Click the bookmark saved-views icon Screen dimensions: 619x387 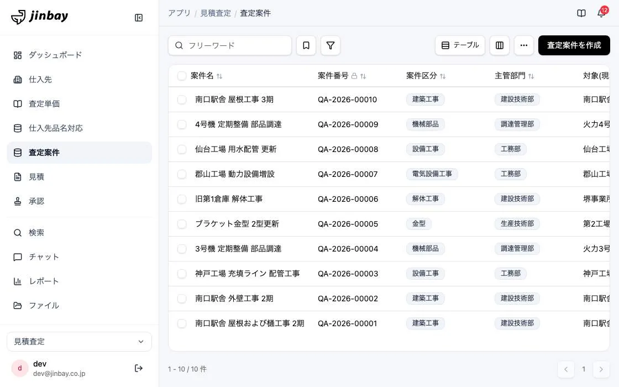[x=306, y=45]
